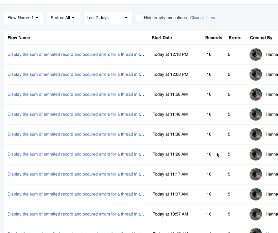This screenshot has width=278, height=233.
Task: Click the Flow Name column header
Action: point(19,38)
